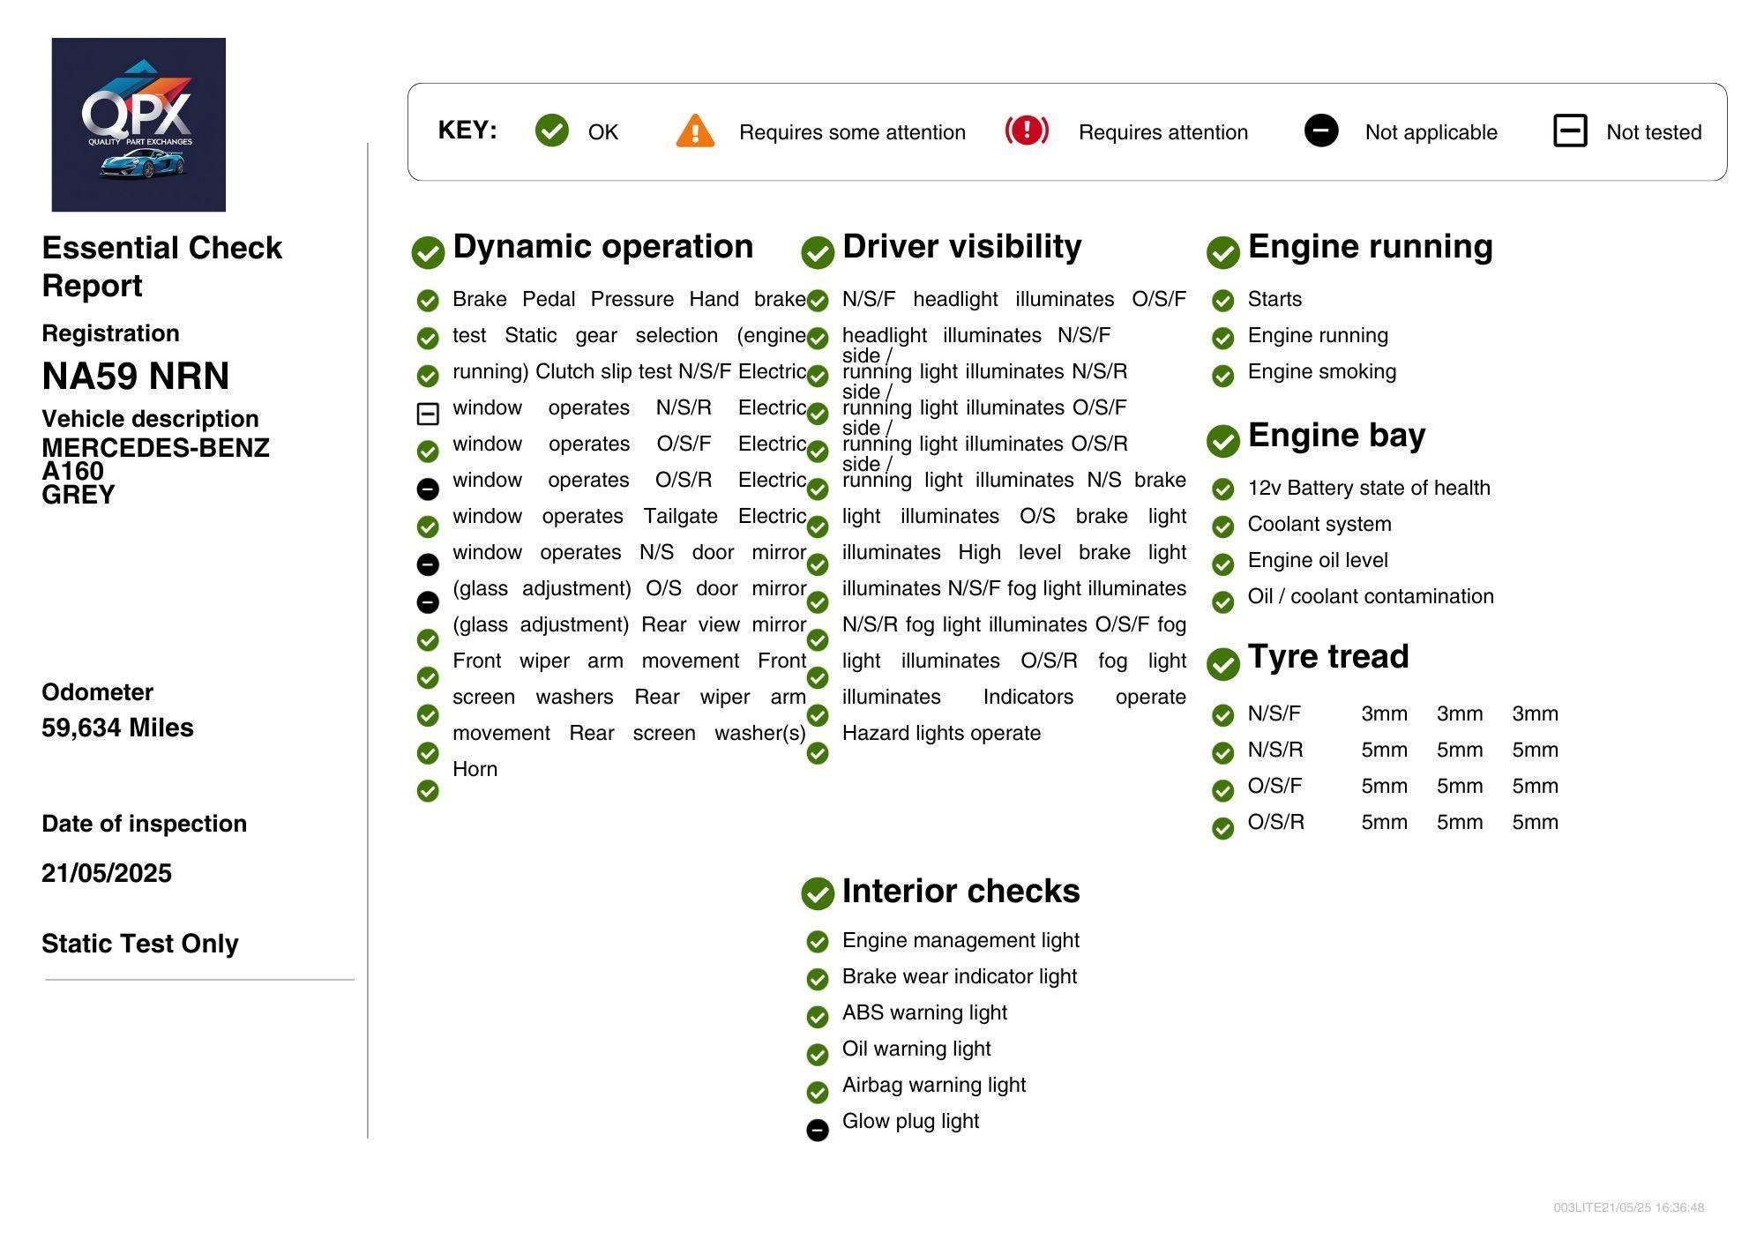This screenshot has width=1764, height=1247.
Task: Click the QPX Quality Part Exchanges logo
Action: [x=138, y=124]
